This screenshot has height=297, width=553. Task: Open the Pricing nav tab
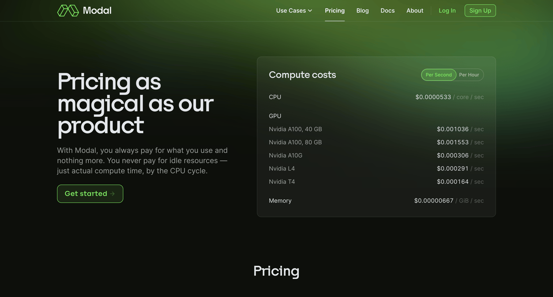tap(335, 11)
